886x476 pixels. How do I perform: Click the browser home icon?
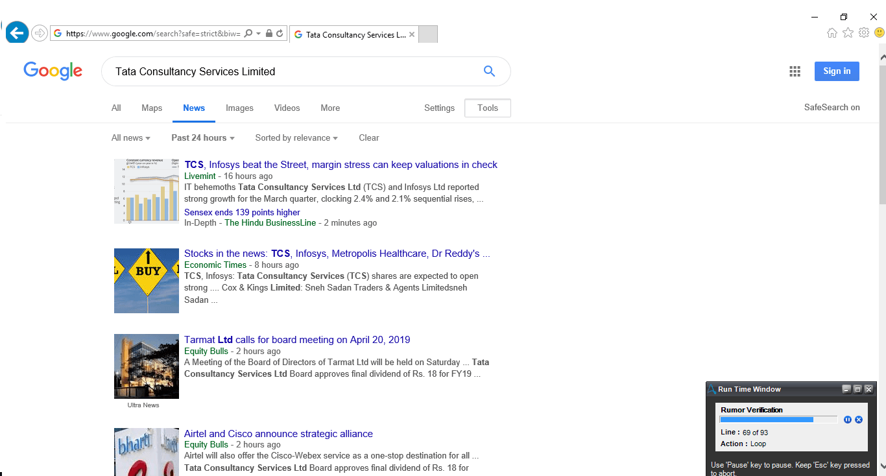(832, 33)
